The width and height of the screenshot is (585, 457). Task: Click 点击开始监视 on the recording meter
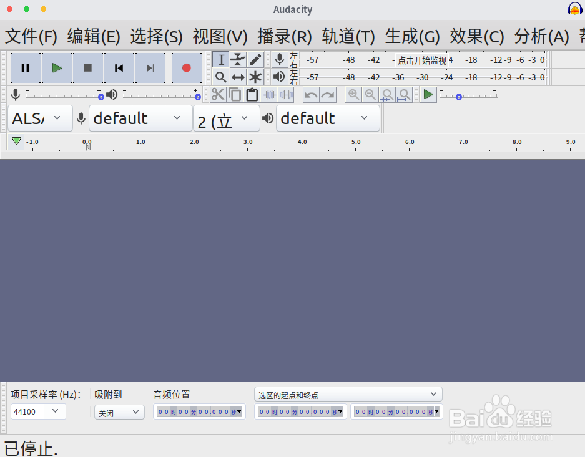point(421,60)
